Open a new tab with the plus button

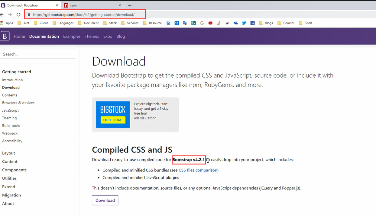130,5
